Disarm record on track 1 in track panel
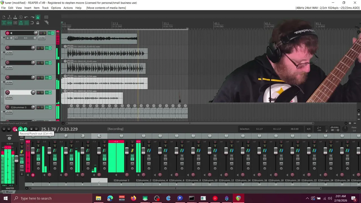361x203 pixels. click(x=8, y=33)
